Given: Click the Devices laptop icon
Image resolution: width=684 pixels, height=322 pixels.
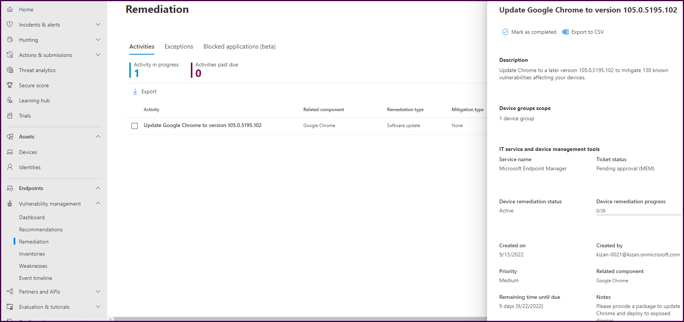Looking at the screenshot, I should 10,152.
